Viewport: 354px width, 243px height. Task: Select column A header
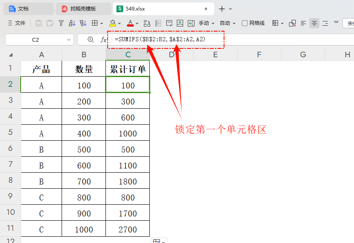click(x=41, y=55)
